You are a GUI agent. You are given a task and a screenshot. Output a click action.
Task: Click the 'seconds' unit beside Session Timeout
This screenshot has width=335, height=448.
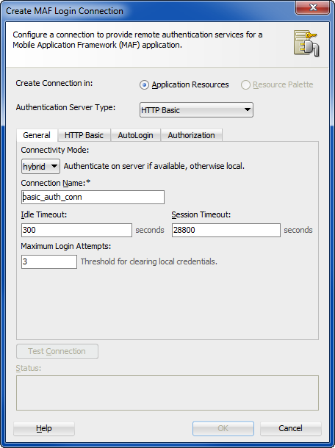coord(298,230)
